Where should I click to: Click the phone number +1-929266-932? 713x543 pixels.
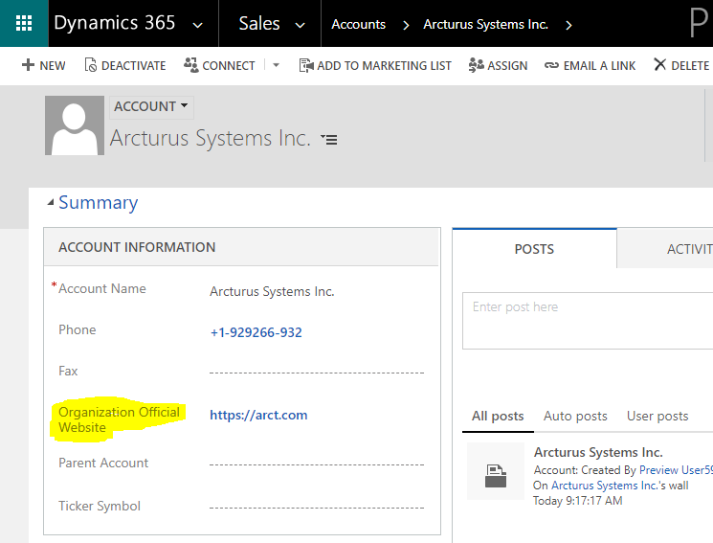pos(256,332)
